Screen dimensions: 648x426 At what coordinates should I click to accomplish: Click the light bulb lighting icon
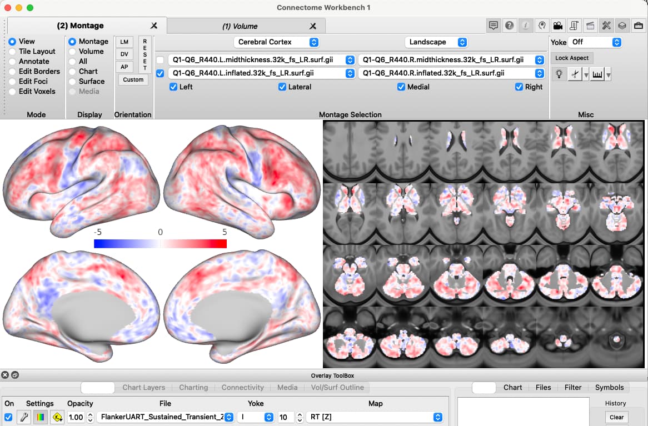(x=559, y=74)
